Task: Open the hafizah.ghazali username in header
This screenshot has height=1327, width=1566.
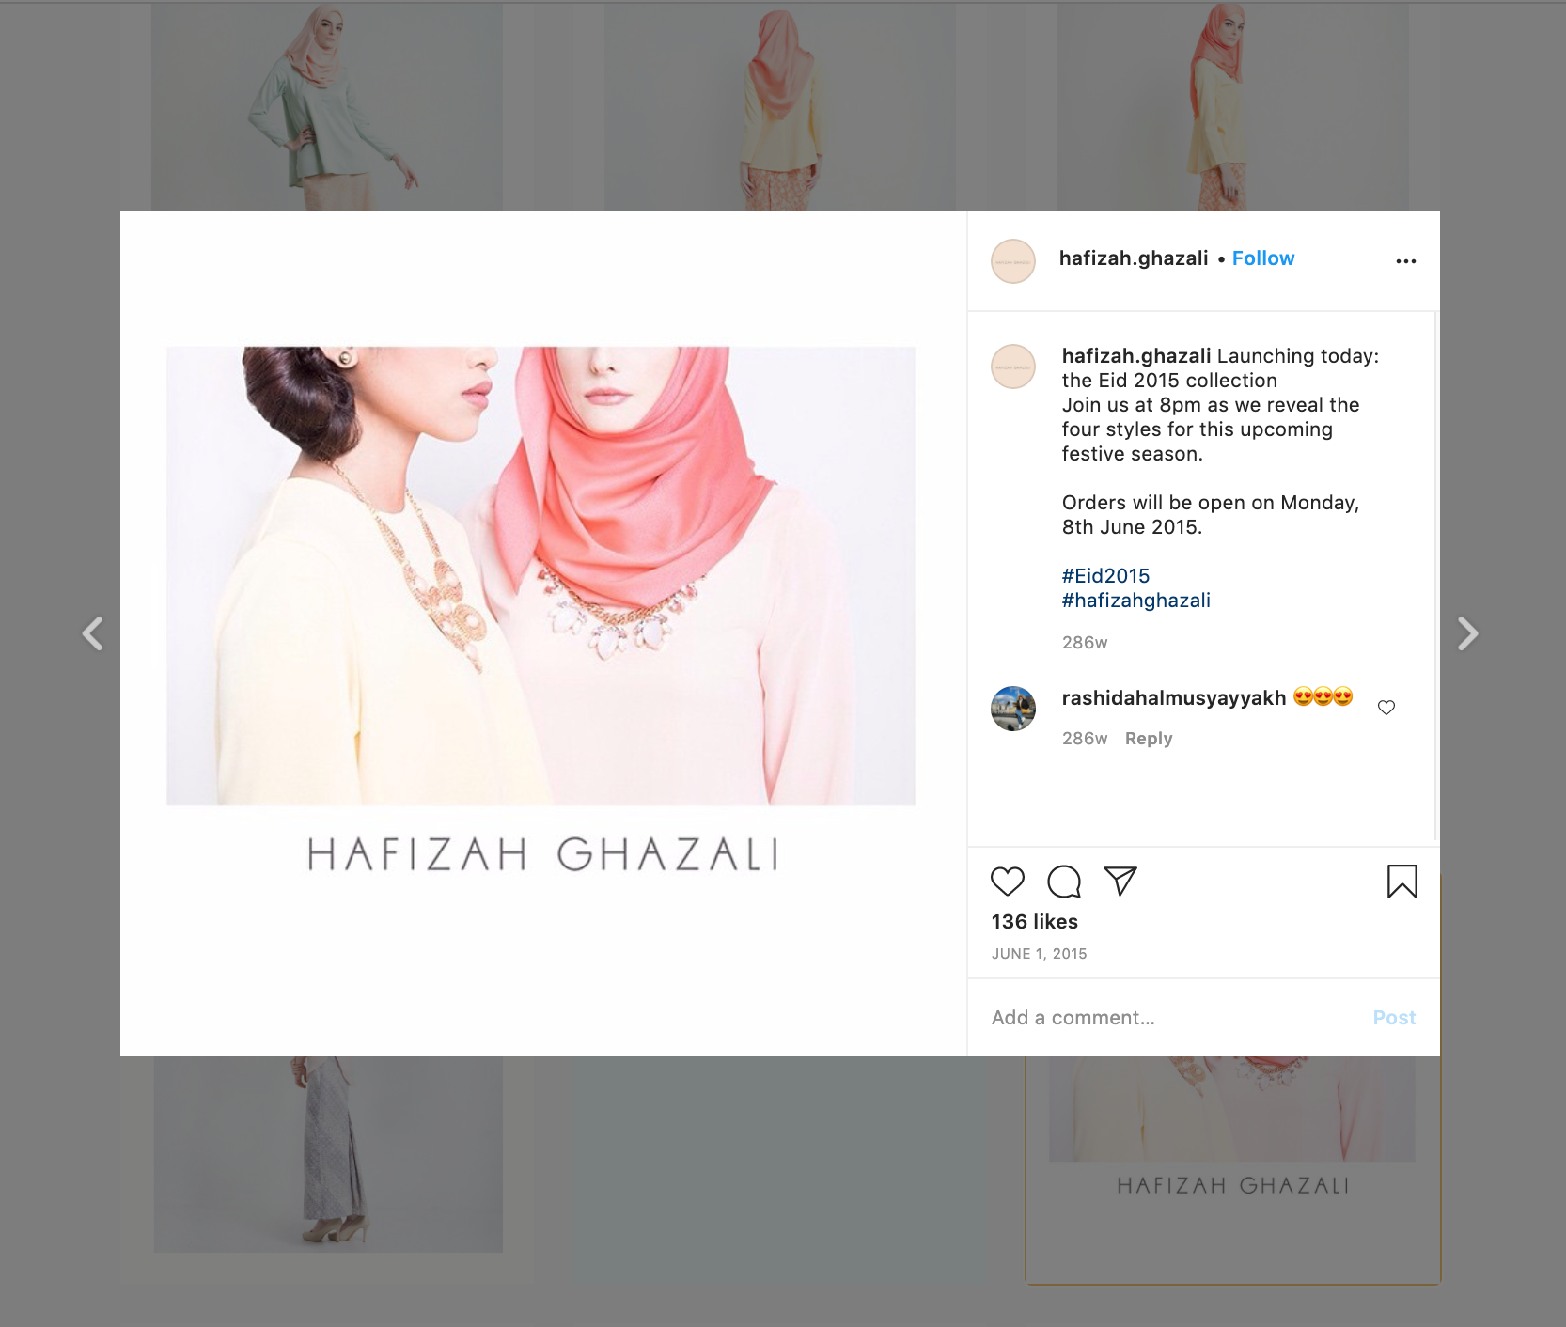Action: click(1134, 258)
